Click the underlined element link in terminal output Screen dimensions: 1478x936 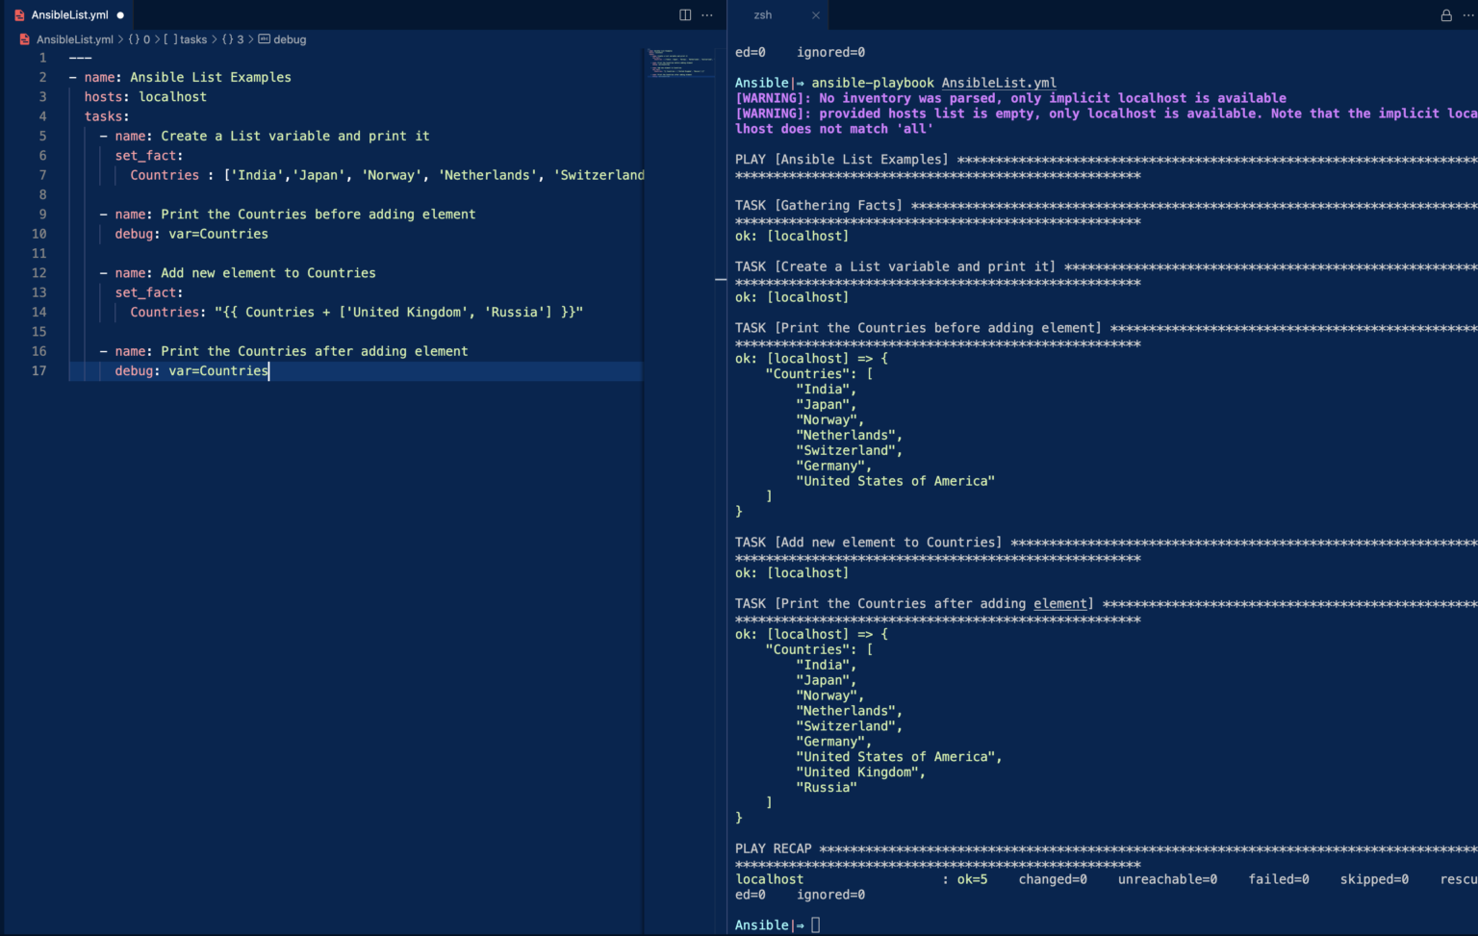[1058, 603]
